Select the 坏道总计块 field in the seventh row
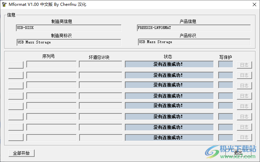The width and height of the screenshot is (260, 162). point(101,127)
